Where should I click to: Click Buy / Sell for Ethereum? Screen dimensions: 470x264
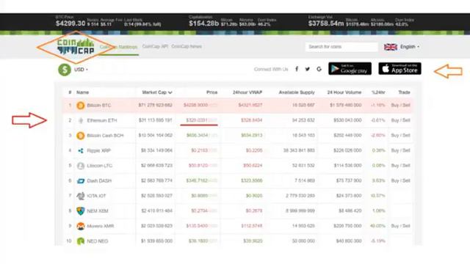(400, 120)
